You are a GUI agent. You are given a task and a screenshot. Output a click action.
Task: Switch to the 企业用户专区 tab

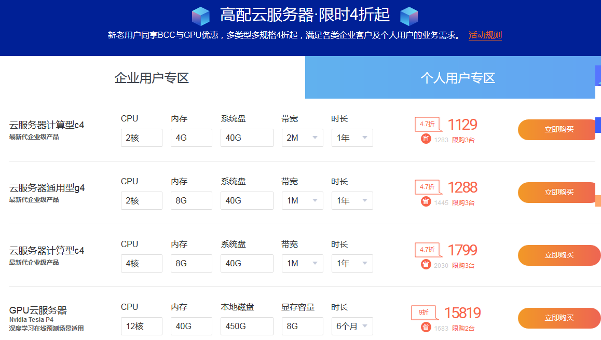tap(152, 78)
